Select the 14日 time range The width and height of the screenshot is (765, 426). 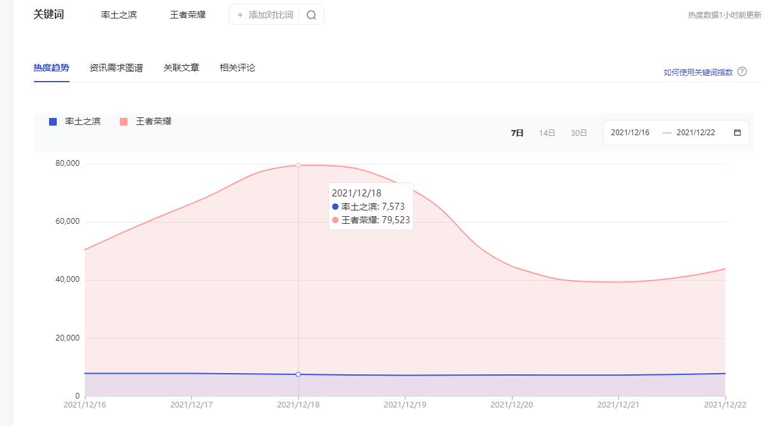(x=547, y=132)
